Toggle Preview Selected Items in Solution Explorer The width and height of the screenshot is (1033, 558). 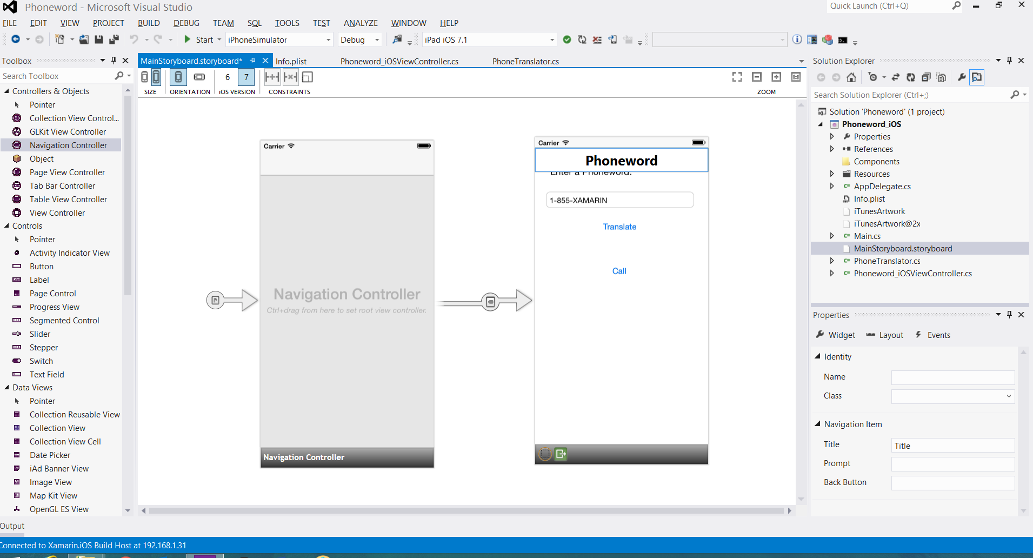point(977,77)
